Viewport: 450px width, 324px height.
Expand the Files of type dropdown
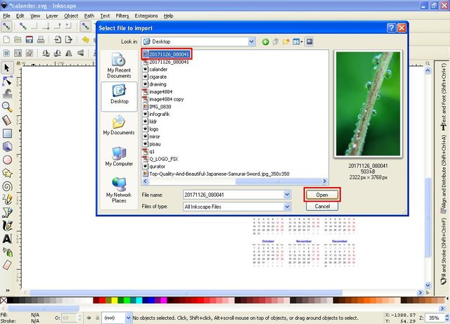click(287, 207)
